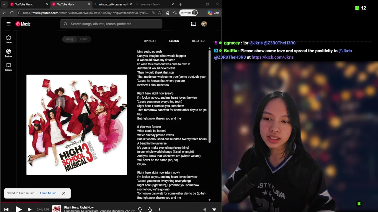Click the @Jkris mention in BotRix message
378x212 pixels.
click(345, 51)
